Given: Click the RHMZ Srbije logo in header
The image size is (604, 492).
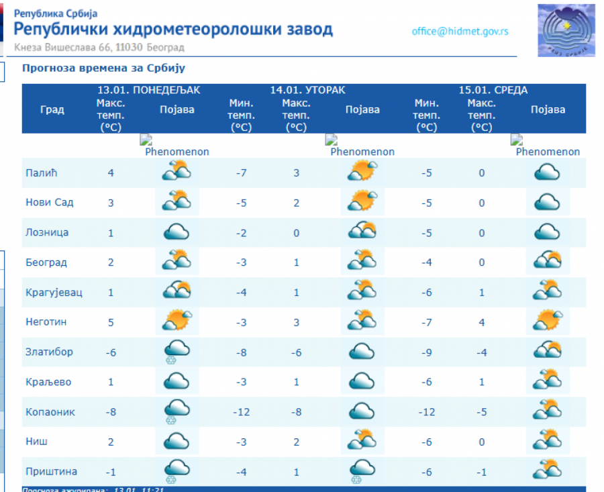Looking at the screenshot, I should coord(566,30).
